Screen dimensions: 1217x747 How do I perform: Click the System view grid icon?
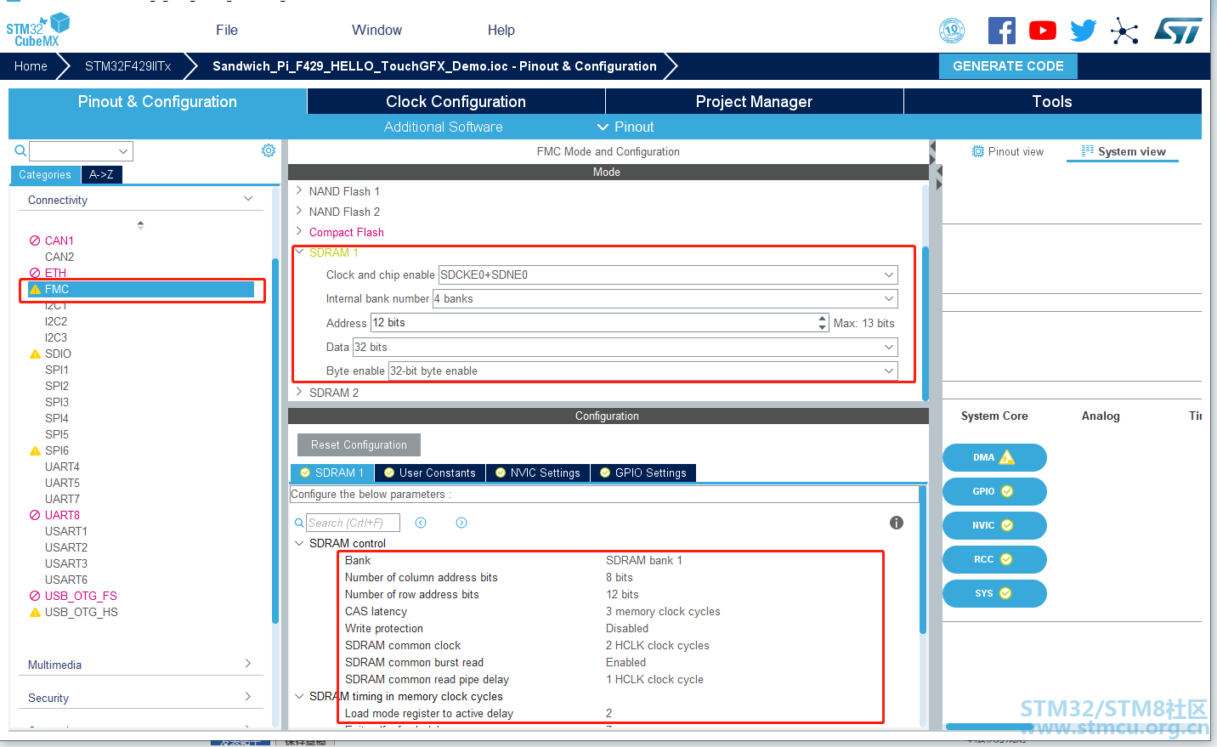[1087, 151]
